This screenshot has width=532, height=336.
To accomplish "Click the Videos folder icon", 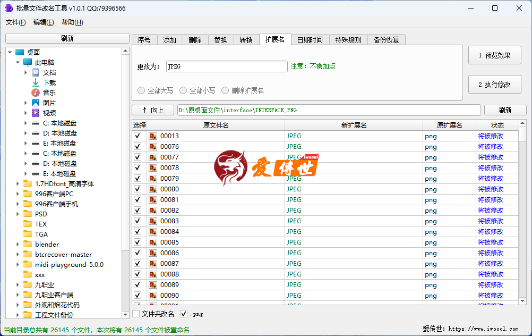I will tap(36, 113).
